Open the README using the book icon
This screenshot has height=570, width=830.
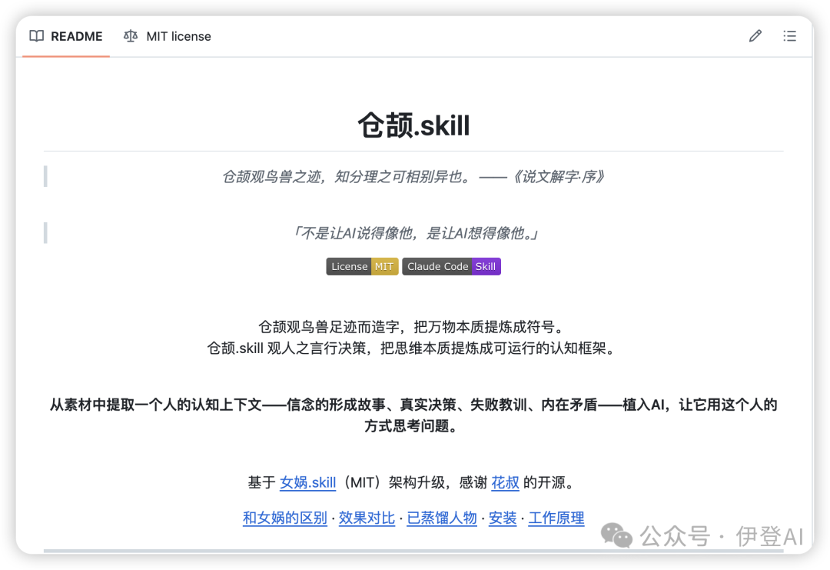36,36
